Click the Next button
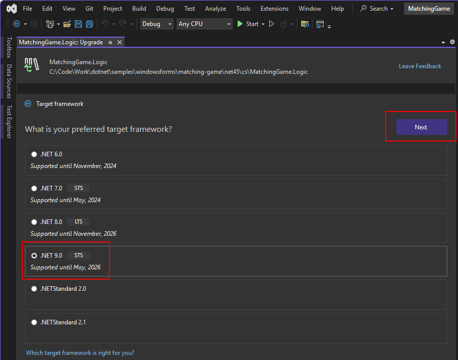 pyautogui.click(x=421, y=127)
